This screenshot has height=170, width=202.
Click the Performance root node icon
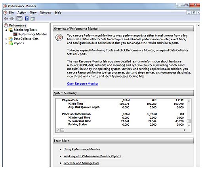(x=6, y=25)
